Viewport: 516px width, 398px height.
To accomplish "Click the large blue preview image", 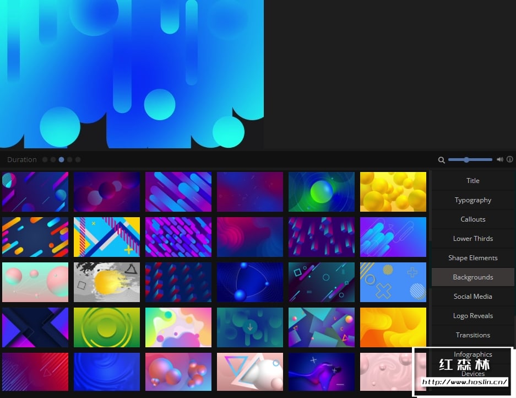I will [x=132, y=74].
